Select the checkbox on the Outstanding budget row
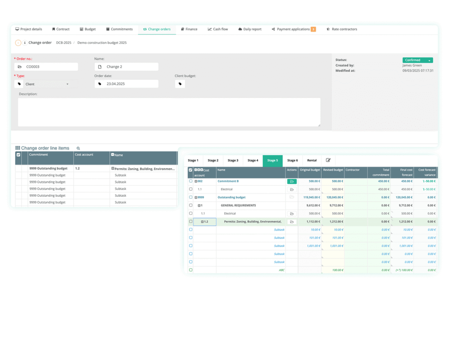Image resolution: width=450 pixels, height=352 pixels. pos(190,197)
